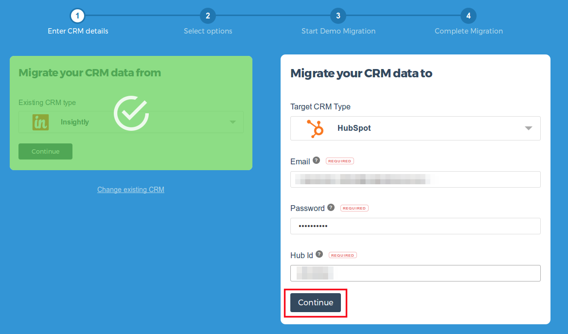Select the 'Enter CRM details' step label
This screenshot has width=568, height=334.
point(78,31)
